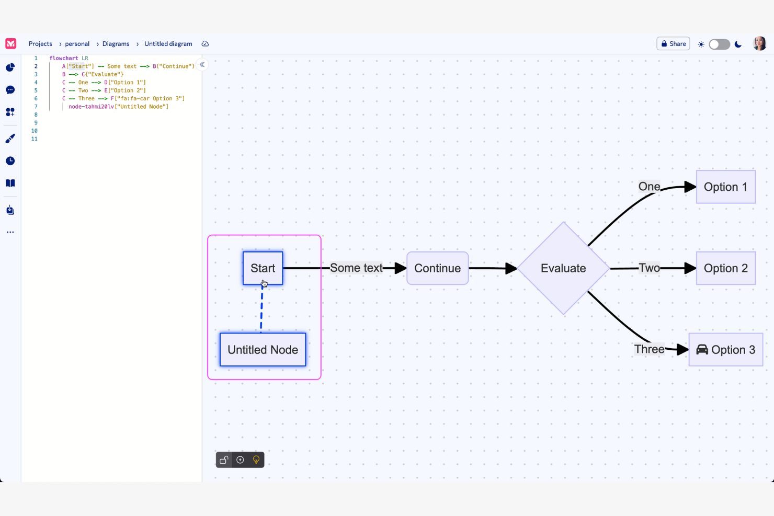
Task: Click the Share button
Action: (673, 43)
